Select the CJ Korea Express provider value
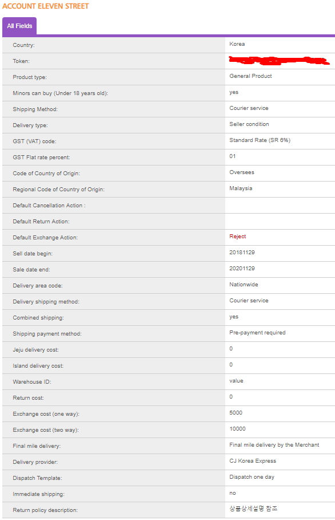 coord(253,461)
